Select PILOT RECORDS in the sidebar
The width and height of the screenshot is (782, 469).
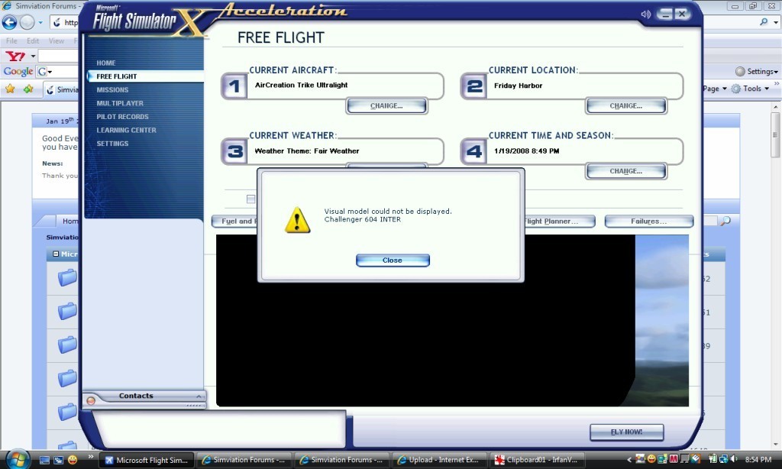click(122, 117)
